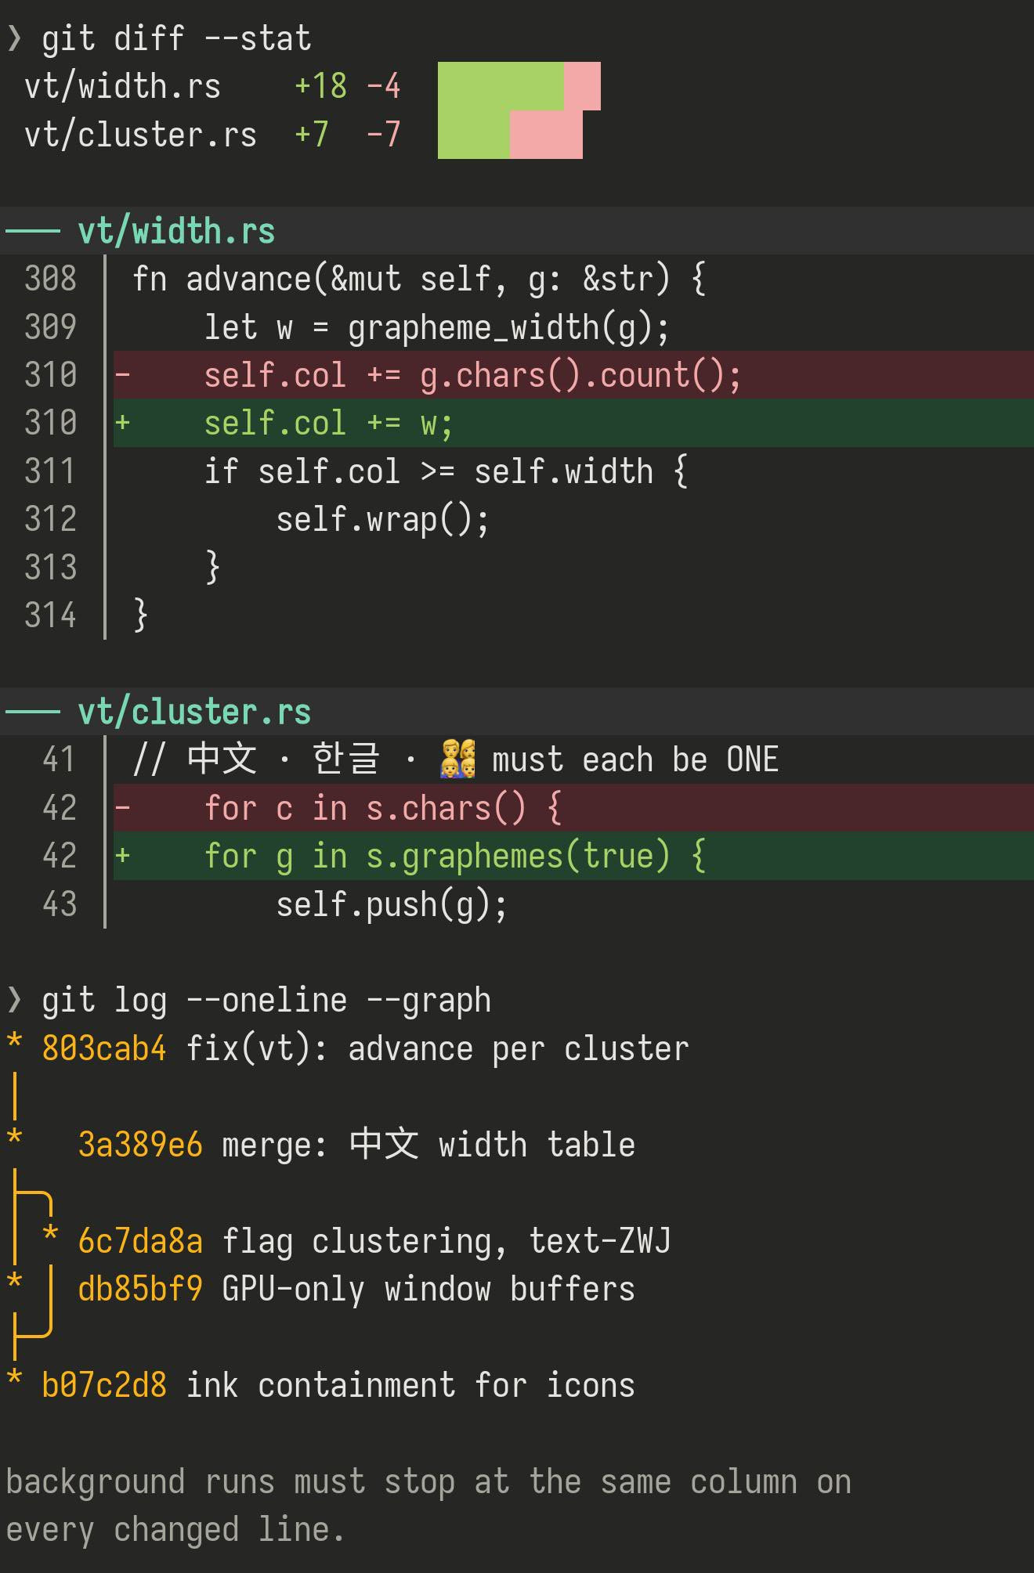Click the pink bar for vt/cluster.rs
Screen dimensions: 1034x1573
(546, 135)
